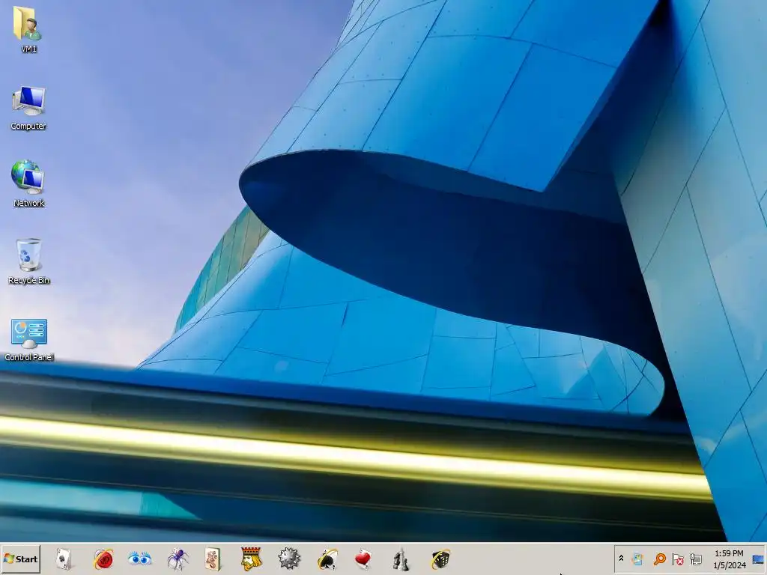Select the Control Panel desktop icon

pos(29,339)
